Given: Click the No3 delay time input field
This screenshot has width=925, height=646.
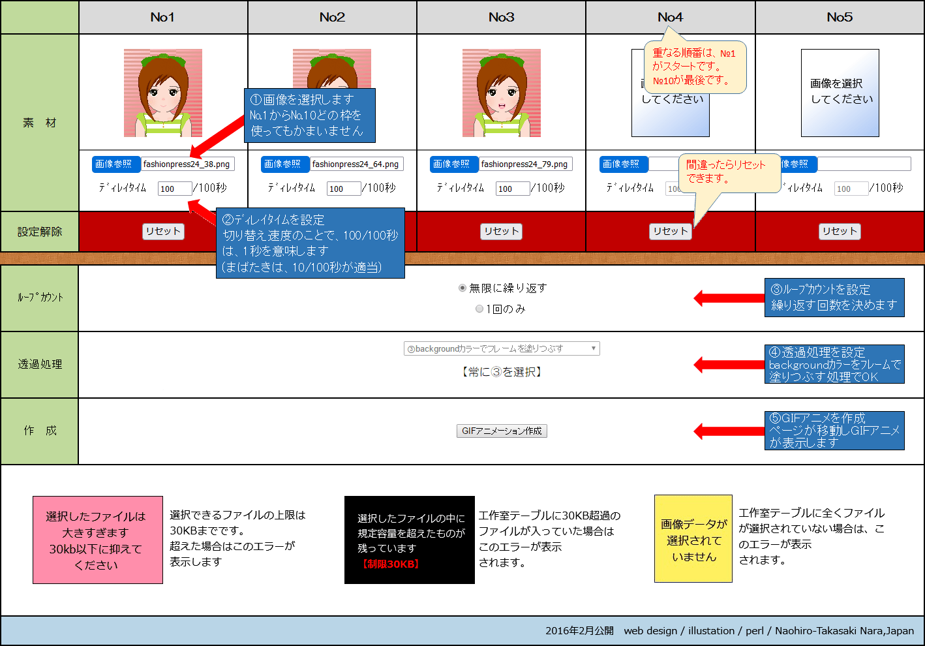Looking at the screenshot, I should pyautogui.click(x=513, y=189).
